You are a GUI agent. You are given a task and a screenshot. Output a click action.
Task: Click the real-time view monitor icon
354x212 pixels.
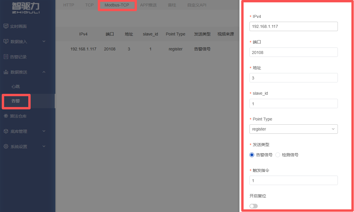(x=6, y=26)
